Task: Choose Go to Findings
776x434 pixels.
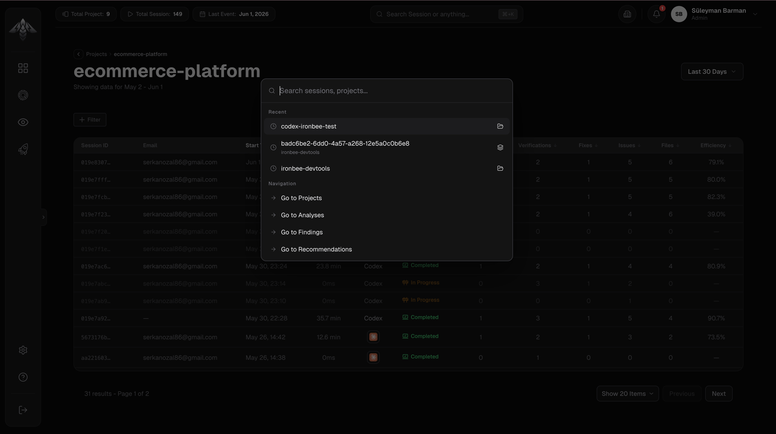Action: click(387, 232)
